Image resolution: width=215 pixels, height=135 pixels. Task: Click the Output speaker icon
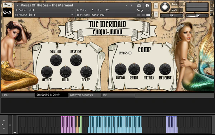point(16,10)
